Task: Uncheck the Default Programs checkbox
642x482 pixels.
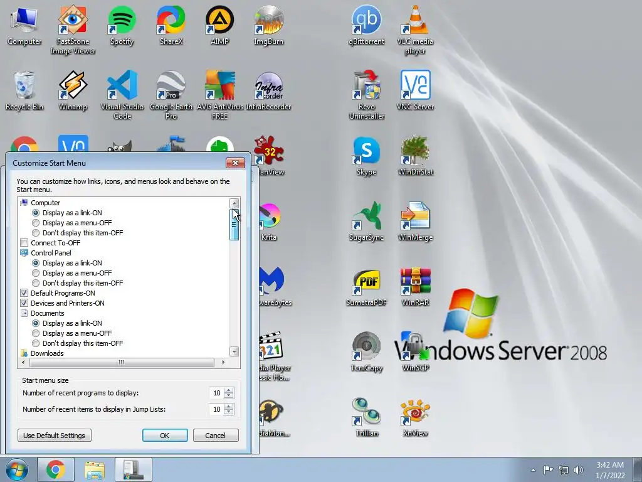Action: click(x=24, y=293)
